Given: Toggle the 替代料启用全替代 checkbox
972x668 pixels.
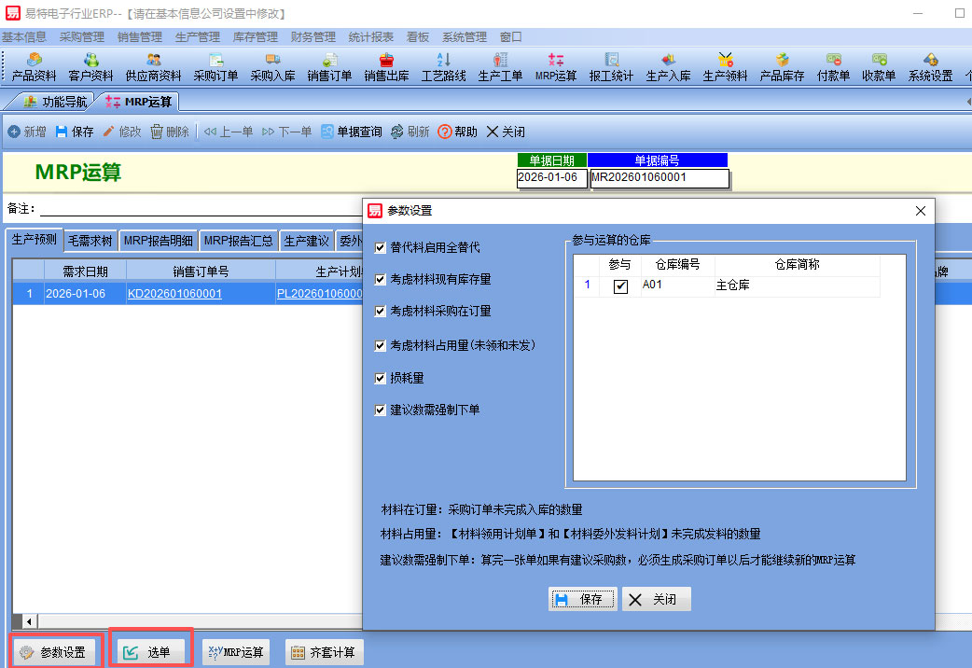Looking at the screenshot, I should (x=381, y=248).
